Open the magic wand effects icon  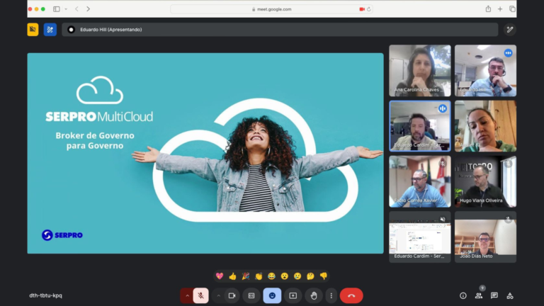pos(510,30)
